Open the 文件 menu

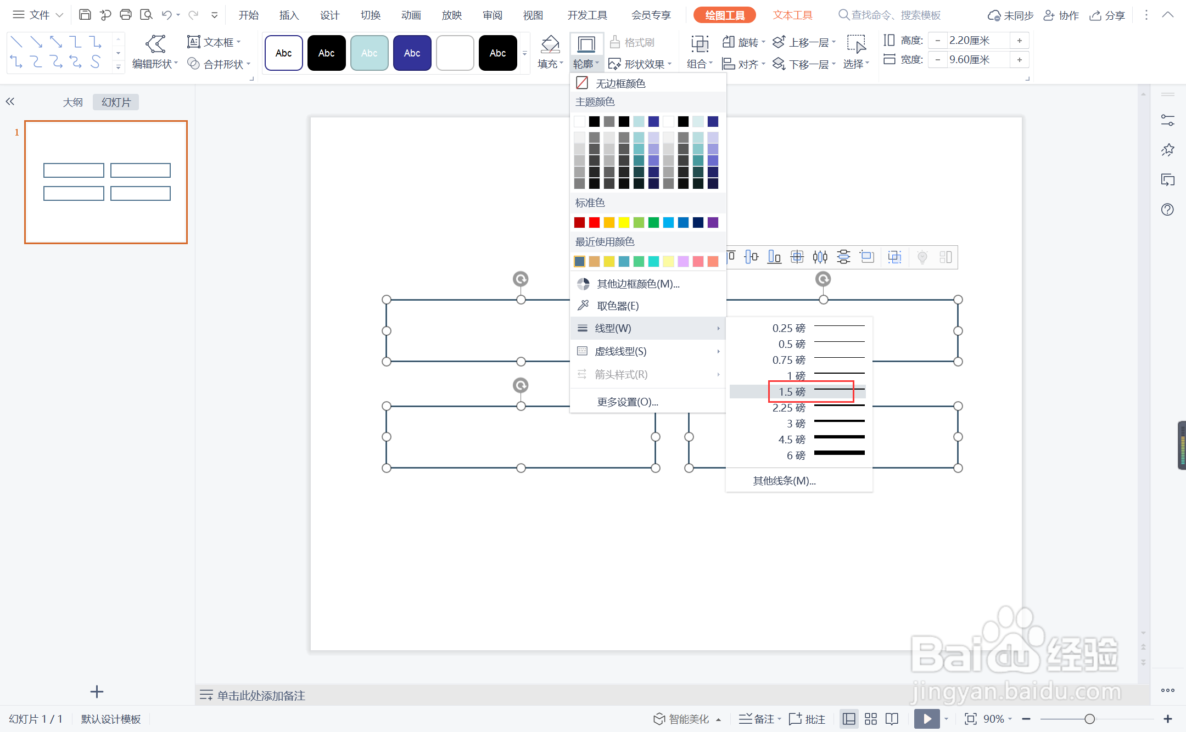[x=38, y=15]
